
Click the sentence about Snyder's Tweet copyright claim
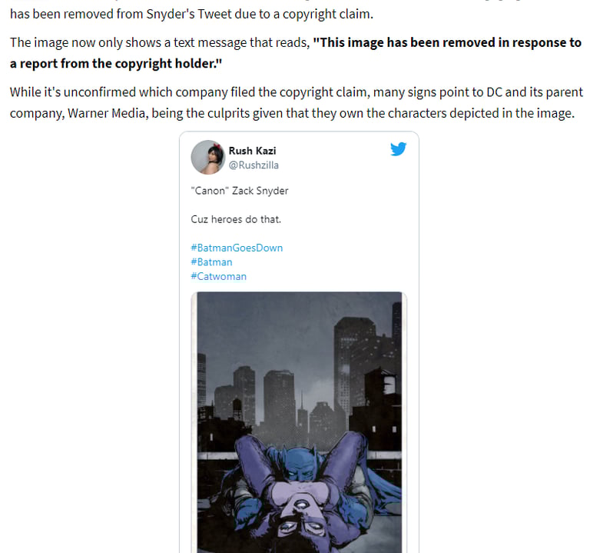pos(191,14)
